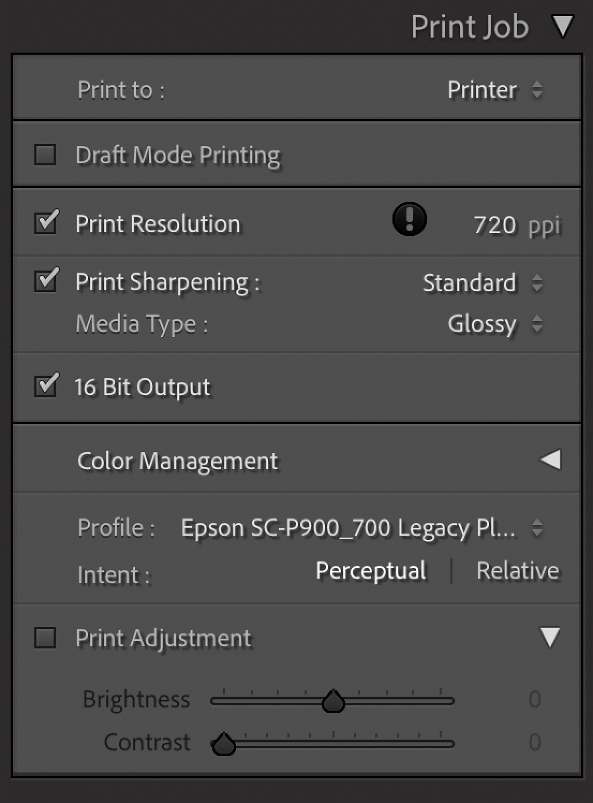593x803 pixels.
Task: Collapse the Print Adjustment disclosure triangle
Action: [549, 637]
